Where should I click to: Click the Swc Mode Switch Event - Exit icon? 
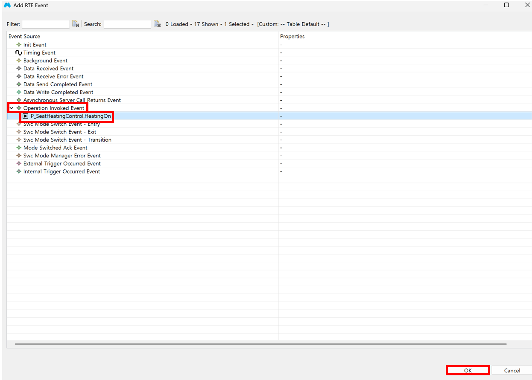[x=19, y=132]
